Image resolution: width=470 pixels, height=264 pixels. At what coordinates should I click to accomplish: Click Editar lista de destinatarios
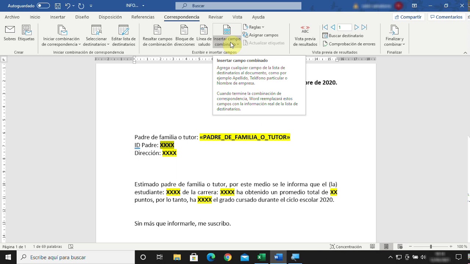click(x=124, y=36)
